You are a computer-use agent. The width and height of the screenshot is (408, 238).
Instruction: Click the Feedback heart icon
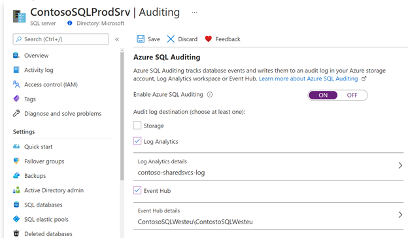coord(208,39)
